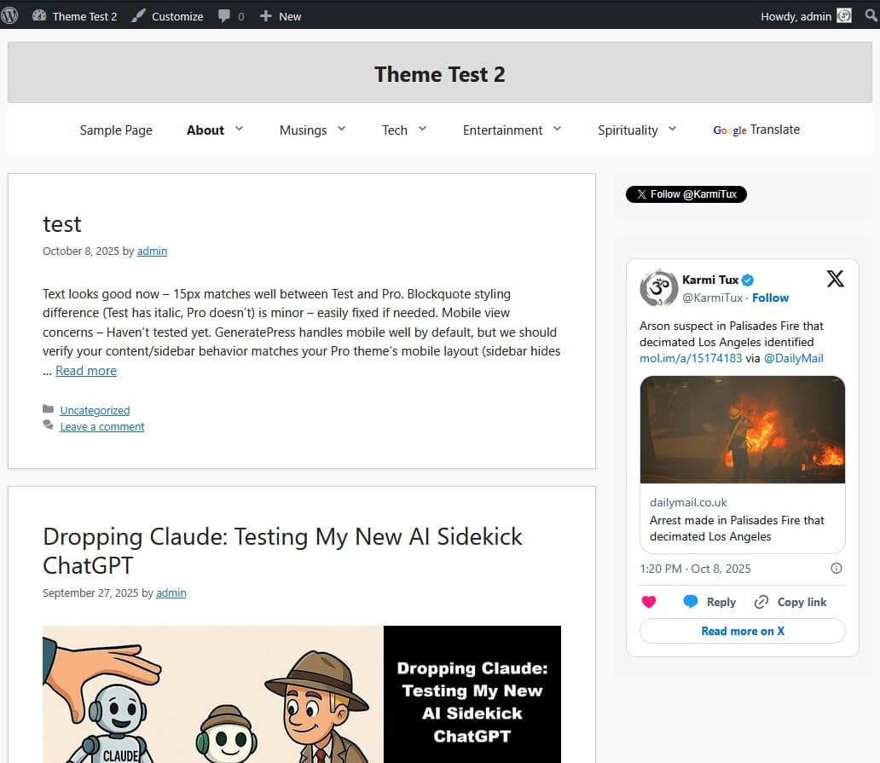The height and width of the screenshot is (763, 880).
Task: Click the admin avatar next to Howdy
Action: 844,15
